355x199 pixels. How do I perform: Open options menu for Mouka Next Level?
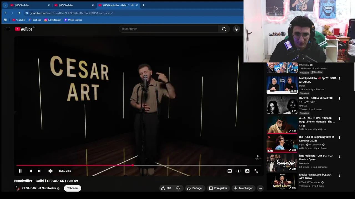pos(339,175)
